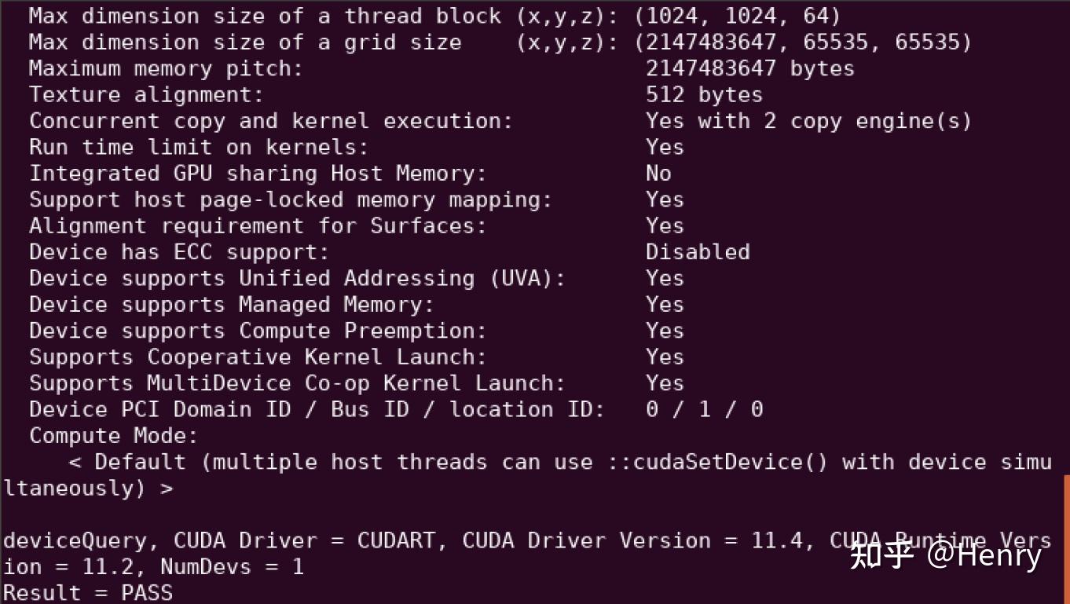1070x604 pixels.
Task: Click the '2147483647 bytes' value
Action: pos(749,68)
